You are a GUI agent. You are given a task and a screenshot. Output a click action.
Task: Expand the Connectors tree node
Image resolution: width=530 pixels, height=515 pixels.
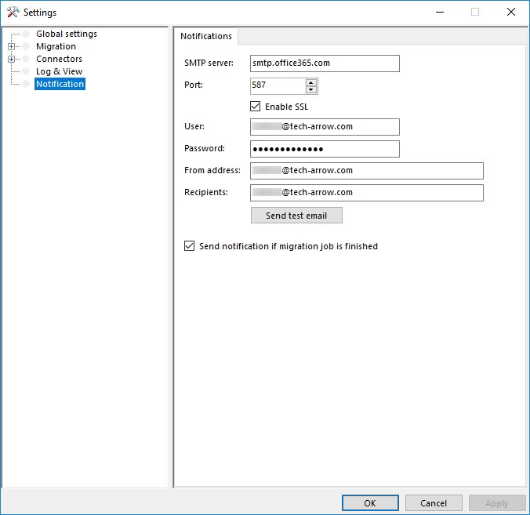12,60
